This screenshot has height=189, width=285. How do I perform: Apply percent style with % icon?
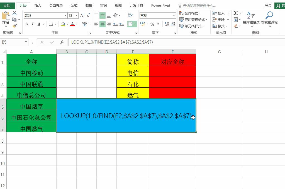click(x=152, y=24)
